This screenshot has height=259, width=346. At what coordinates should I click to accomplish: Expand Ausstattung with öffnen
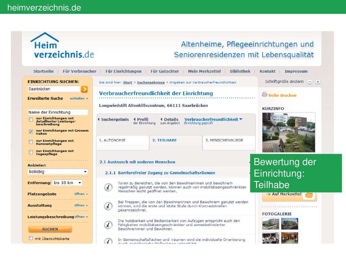tap(81, 205)
